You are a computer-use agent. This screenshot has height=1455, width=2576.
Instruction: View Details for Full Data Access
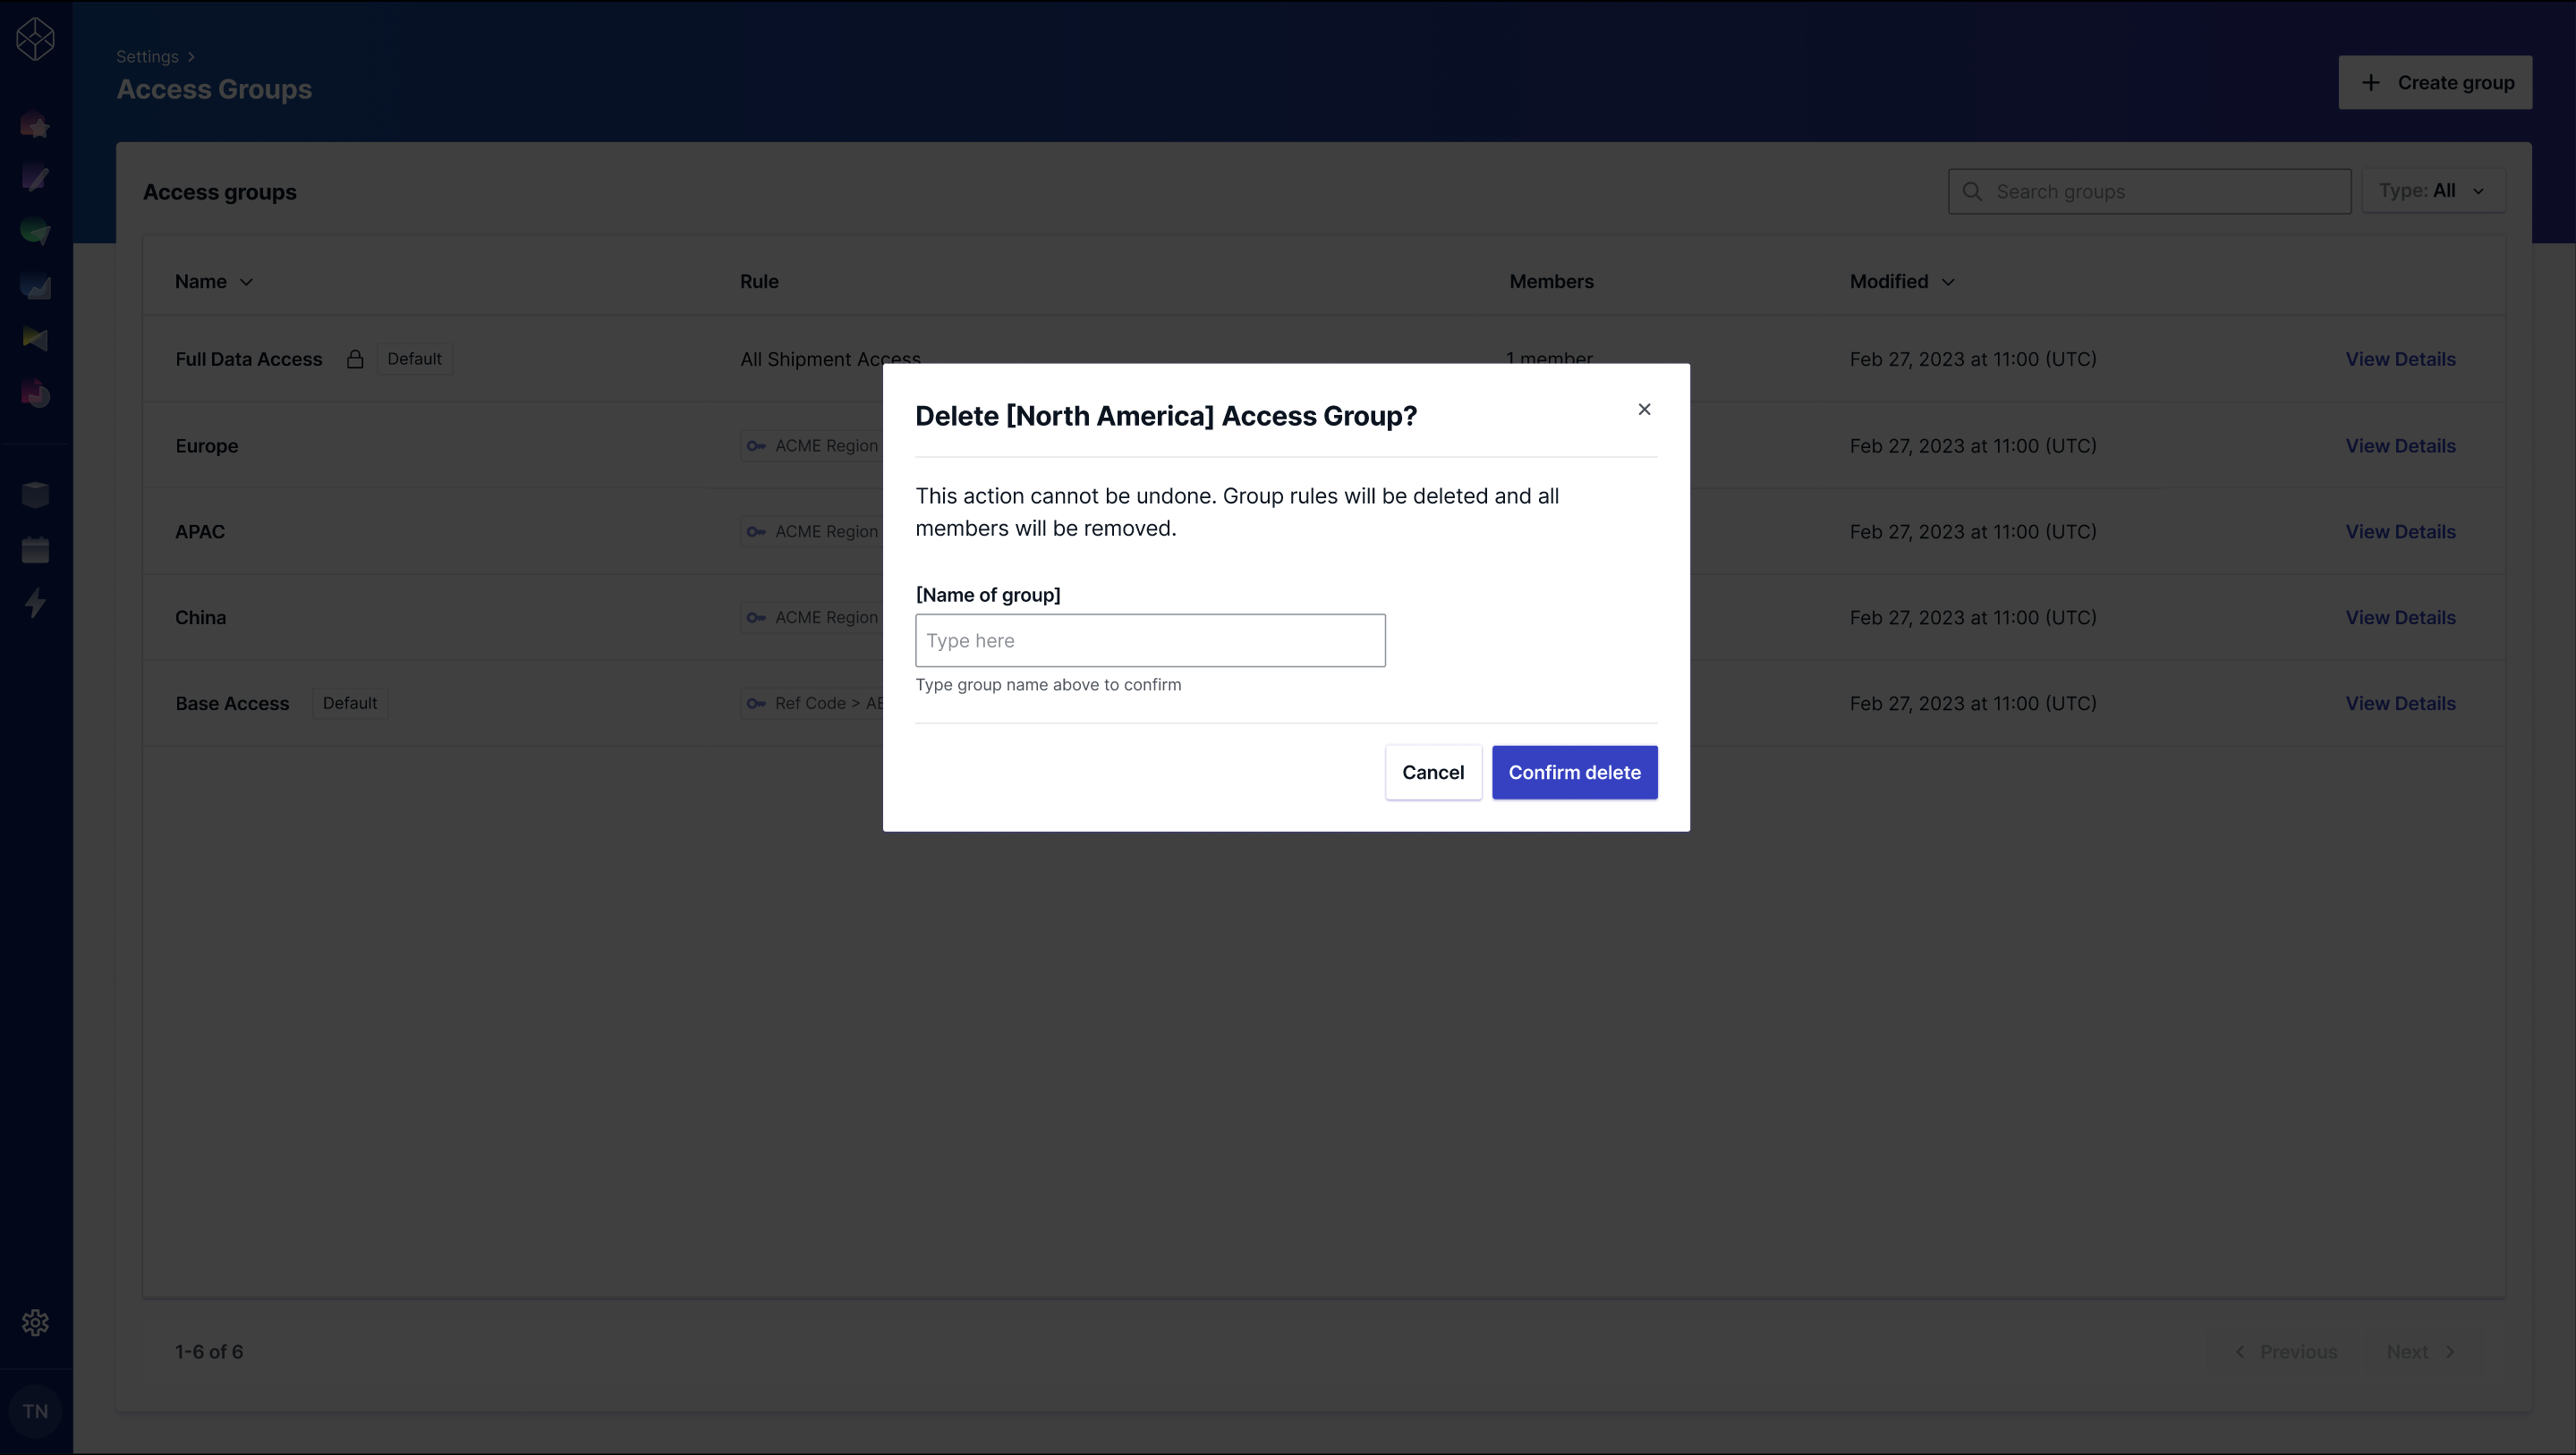2400,359
